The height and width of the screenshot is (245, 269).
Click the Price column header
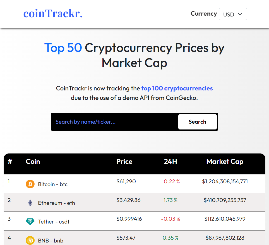[124, 162]
